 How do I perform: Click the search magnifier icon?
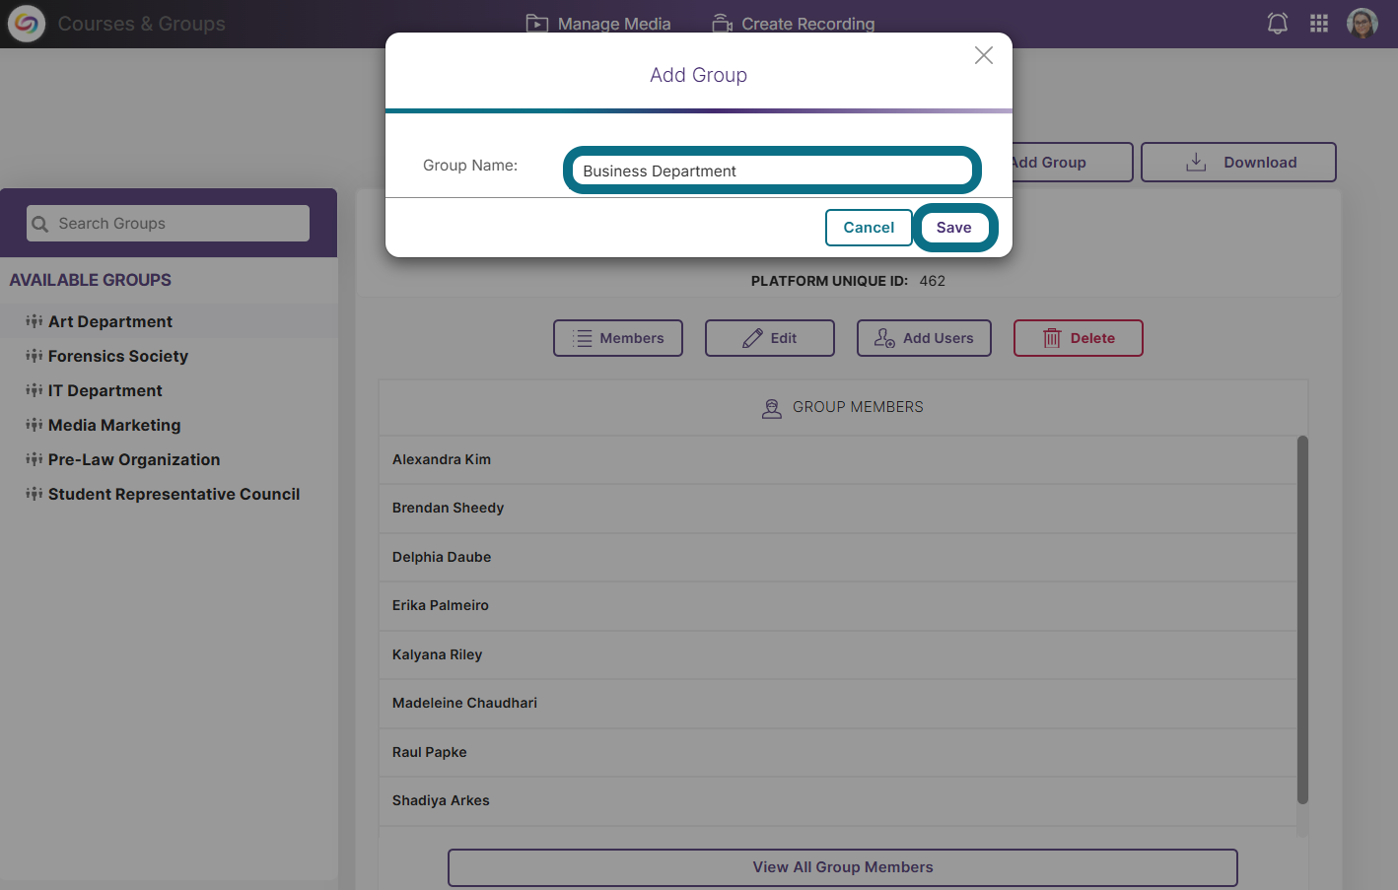[x=40, y=225]
